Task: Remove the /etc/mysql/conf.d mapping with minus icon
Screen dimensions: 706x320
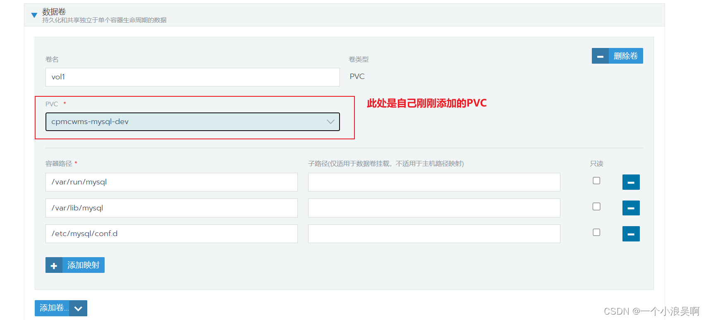Action: point(631,234)
